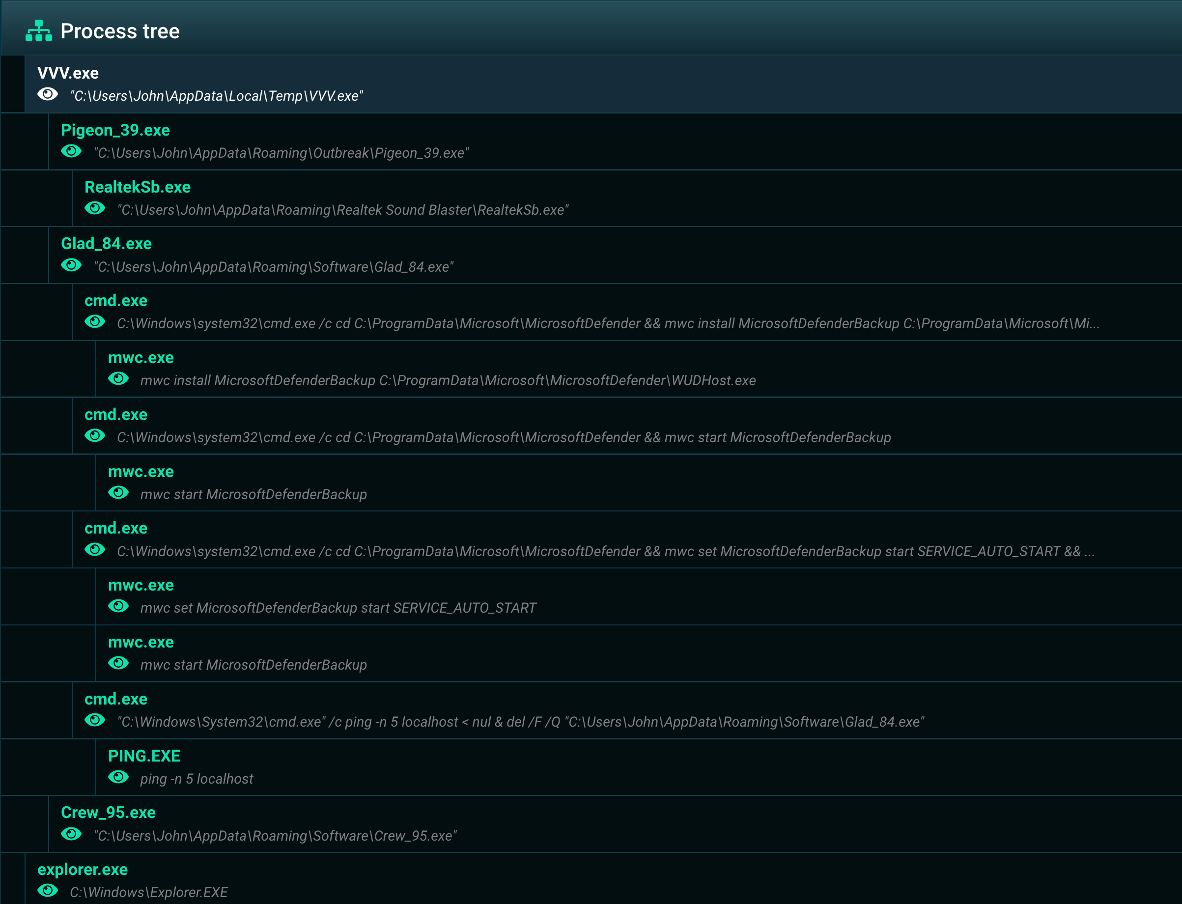
Task: Click the Software\Glad_84.exe path text
Action: (x=274, y=267)
